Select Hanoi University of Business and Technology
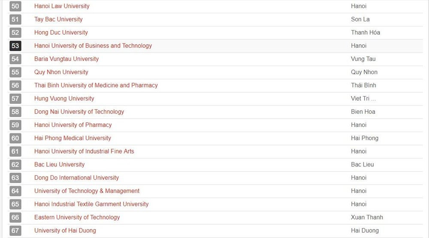 coord(93,46)
